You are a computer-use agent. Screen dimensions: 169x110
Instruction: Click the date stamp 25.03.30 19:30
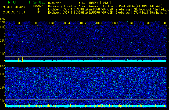(x=14, y=12)
